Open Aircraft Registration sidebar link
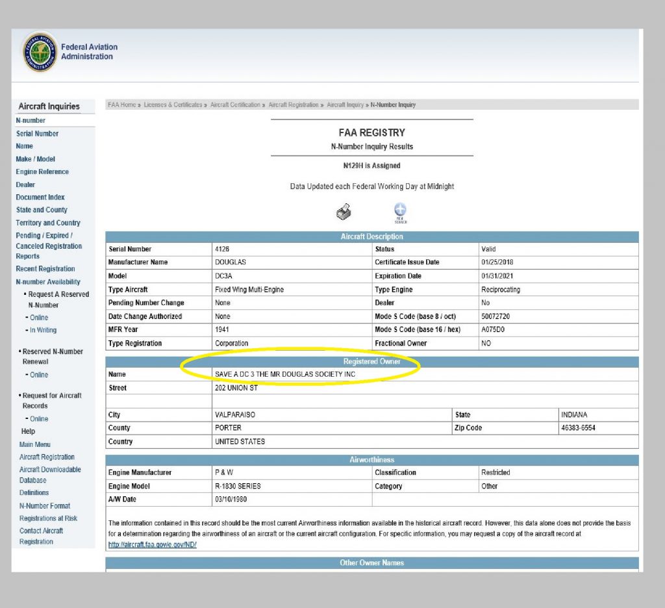 coord(47,457)
